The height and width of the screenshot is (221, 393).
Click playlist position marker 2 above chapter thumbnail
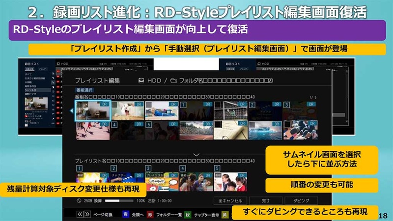pos(114,168)
